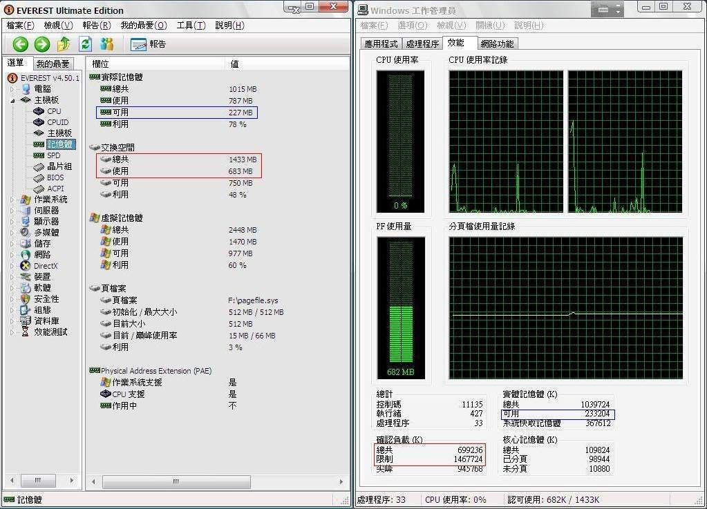This screenshot has height=509, width=707.
Task: Click the 主機板 child item below CPUID
Action: [x=59, y=133]
